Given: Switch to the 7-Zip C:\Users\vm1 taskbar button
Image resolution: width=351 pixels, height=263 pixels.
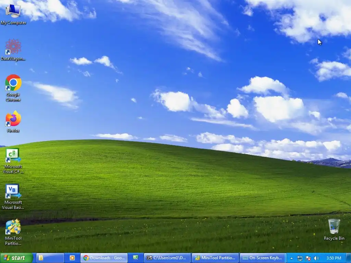Looking at the screenshot, I should [x=167, y=258].
